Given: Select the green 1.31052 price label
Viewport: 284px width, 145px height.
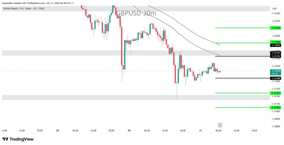Looking at the screenshot, I should 275,107.
